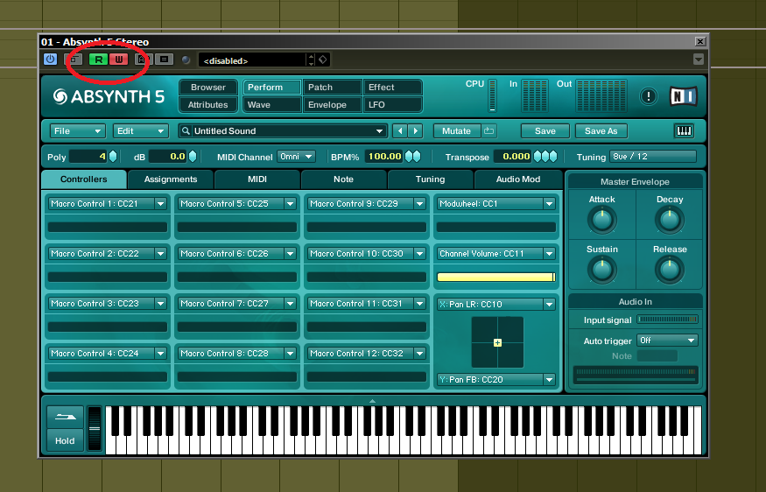Select the MIDI tab

tap(257, 179)
